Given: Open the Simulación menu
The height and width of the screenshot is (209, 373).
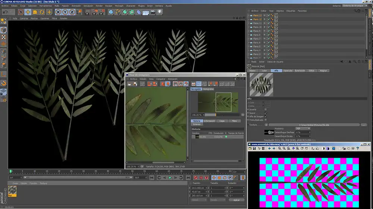Looking at the screenshot, I should coord(88,6).
